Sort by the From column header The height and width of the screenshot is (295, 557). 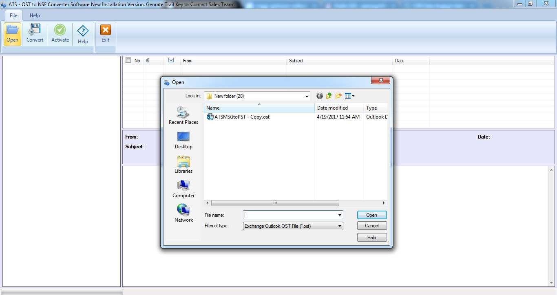coord(234,61)
